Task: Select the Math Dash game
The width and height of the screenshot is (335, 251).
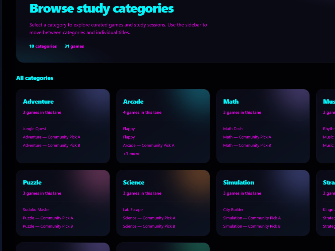Action: pyautogui.click(x=233, y=129)
